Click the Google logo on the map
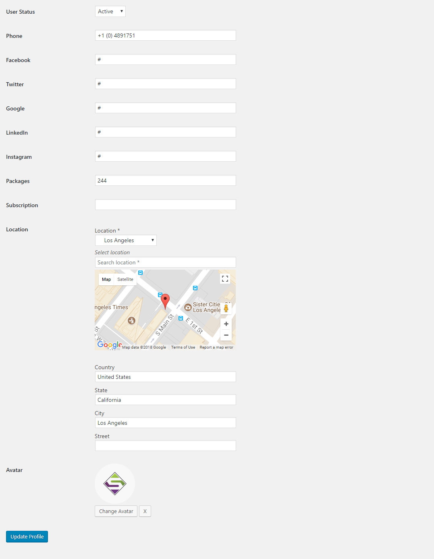This screenshot has height=559, width=434. [x=109, y=345]
